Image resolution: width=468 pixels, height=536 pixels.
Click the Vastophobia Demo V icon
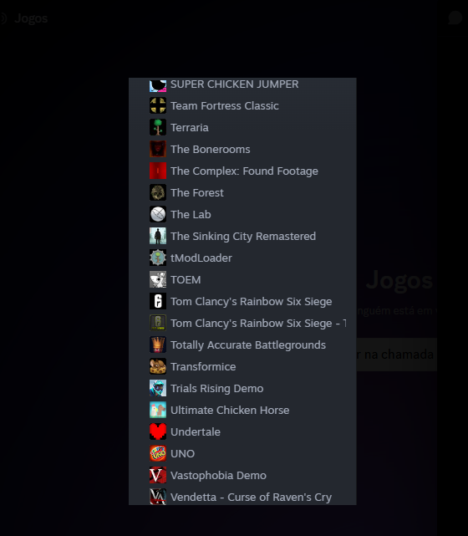point(158,475)
